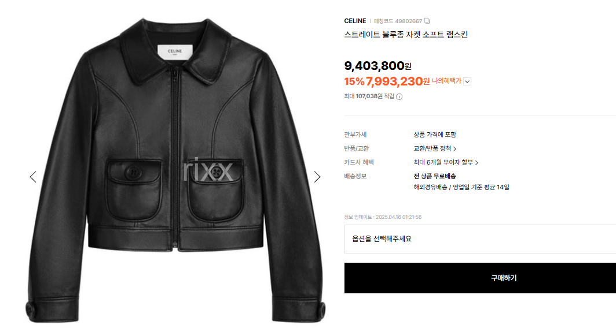Click the 전 상품 무료배송 shipping text
This screenshot has height=332, width=616.
click(434, 176)
